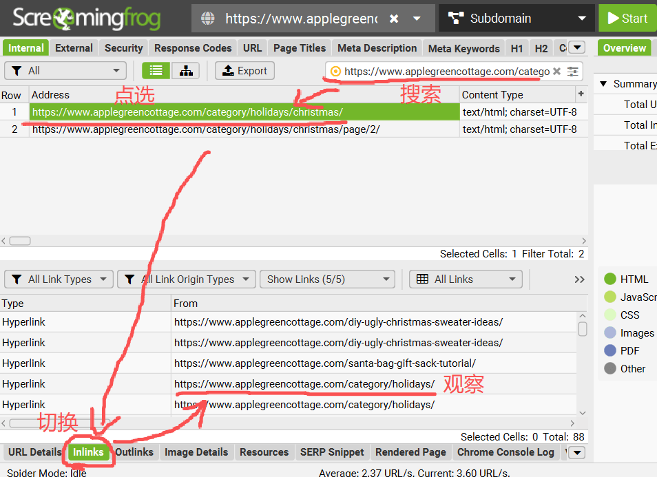The width and height of the screenshot is (657, 477).
Task: Click the PDF legend color dot
Action: tap(610, 350)
